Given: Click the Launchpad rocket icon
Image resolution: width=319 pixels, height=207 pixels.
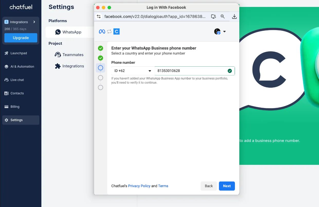Looking at the screenshot, I should coord(6,53).
